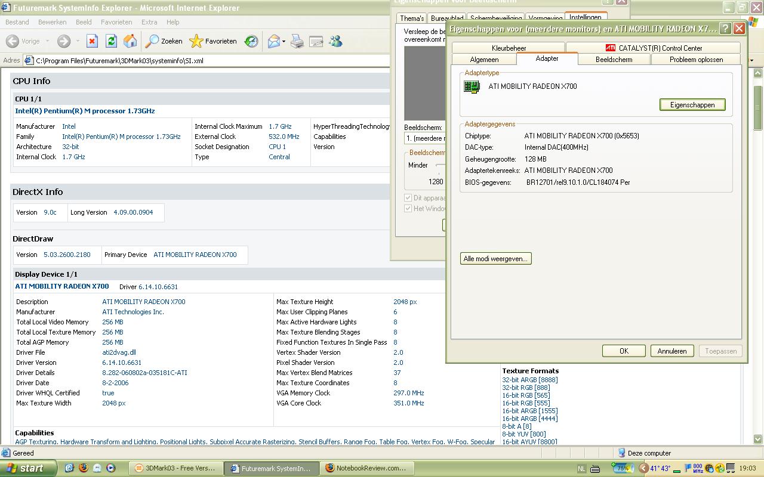Click the page icon in the address bar
This screenshot has height=477, width=764.
click(29, 60)
